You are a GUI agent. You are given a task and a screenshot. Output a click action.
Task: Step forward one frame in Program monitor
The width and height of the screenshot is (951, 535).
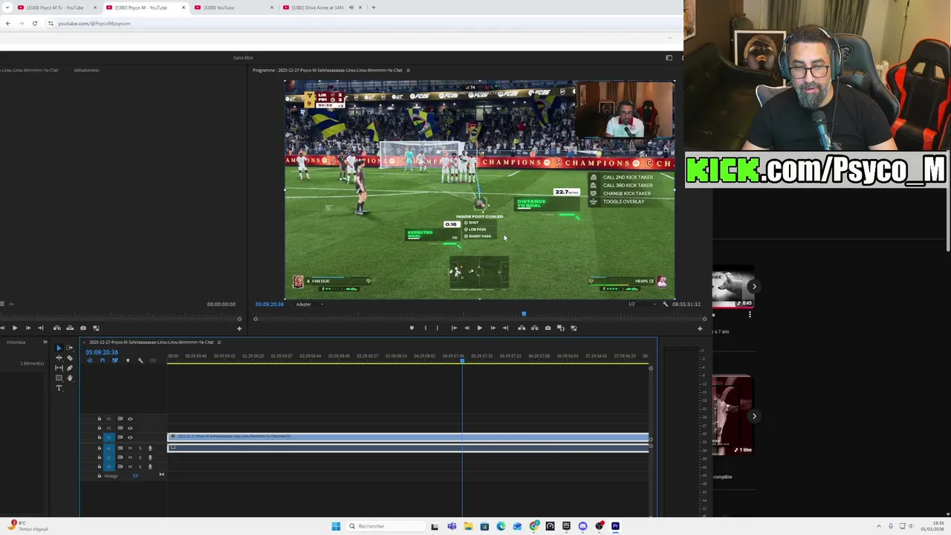493,328
